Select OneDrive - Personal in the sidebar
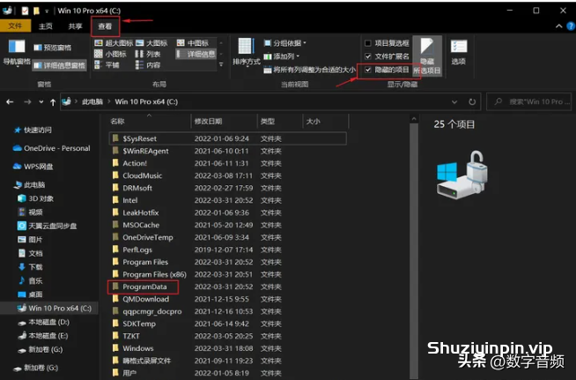Screen dimensions: 576x380 [x=51, y=148]
